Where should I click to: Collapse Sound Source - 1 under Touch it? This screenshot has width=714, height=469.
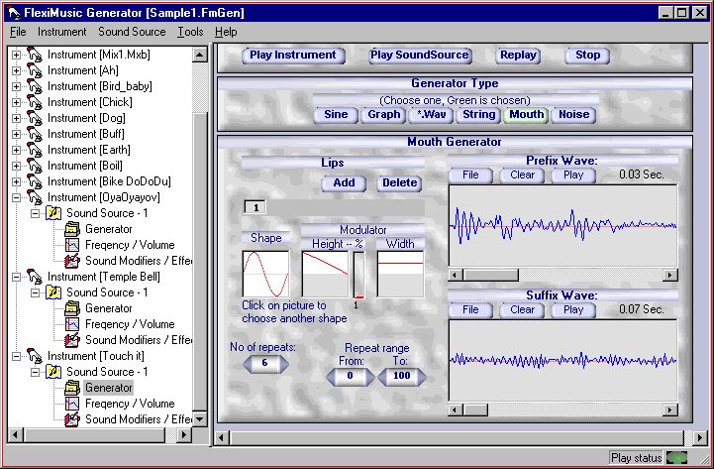click(x=35, y=373)
